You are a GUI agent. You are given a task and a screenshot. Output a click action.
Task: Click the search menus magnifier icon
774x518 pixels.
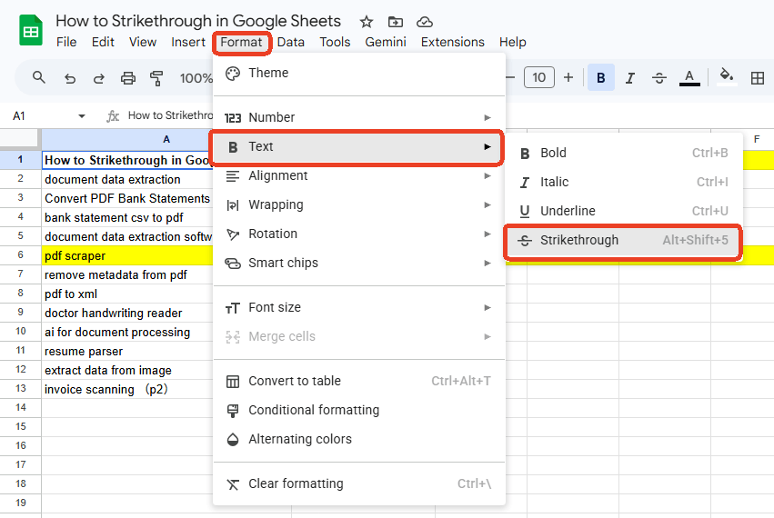(38, 77)
